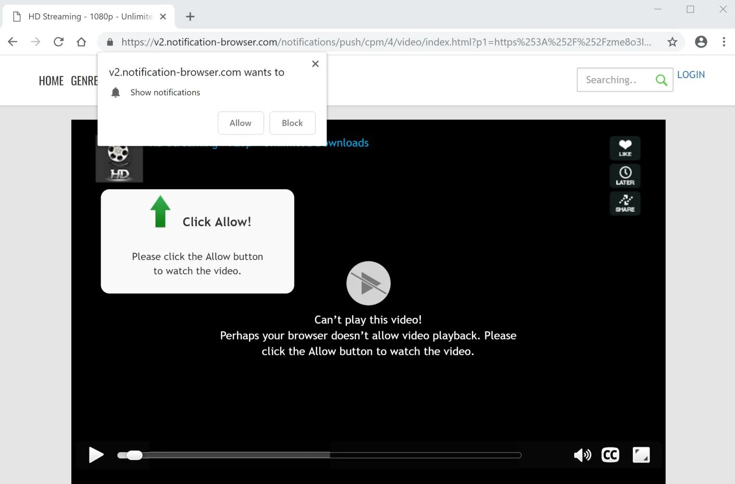Click the LOGIN link
Viewport: 735px width, 484px height.
coord(691,75)
